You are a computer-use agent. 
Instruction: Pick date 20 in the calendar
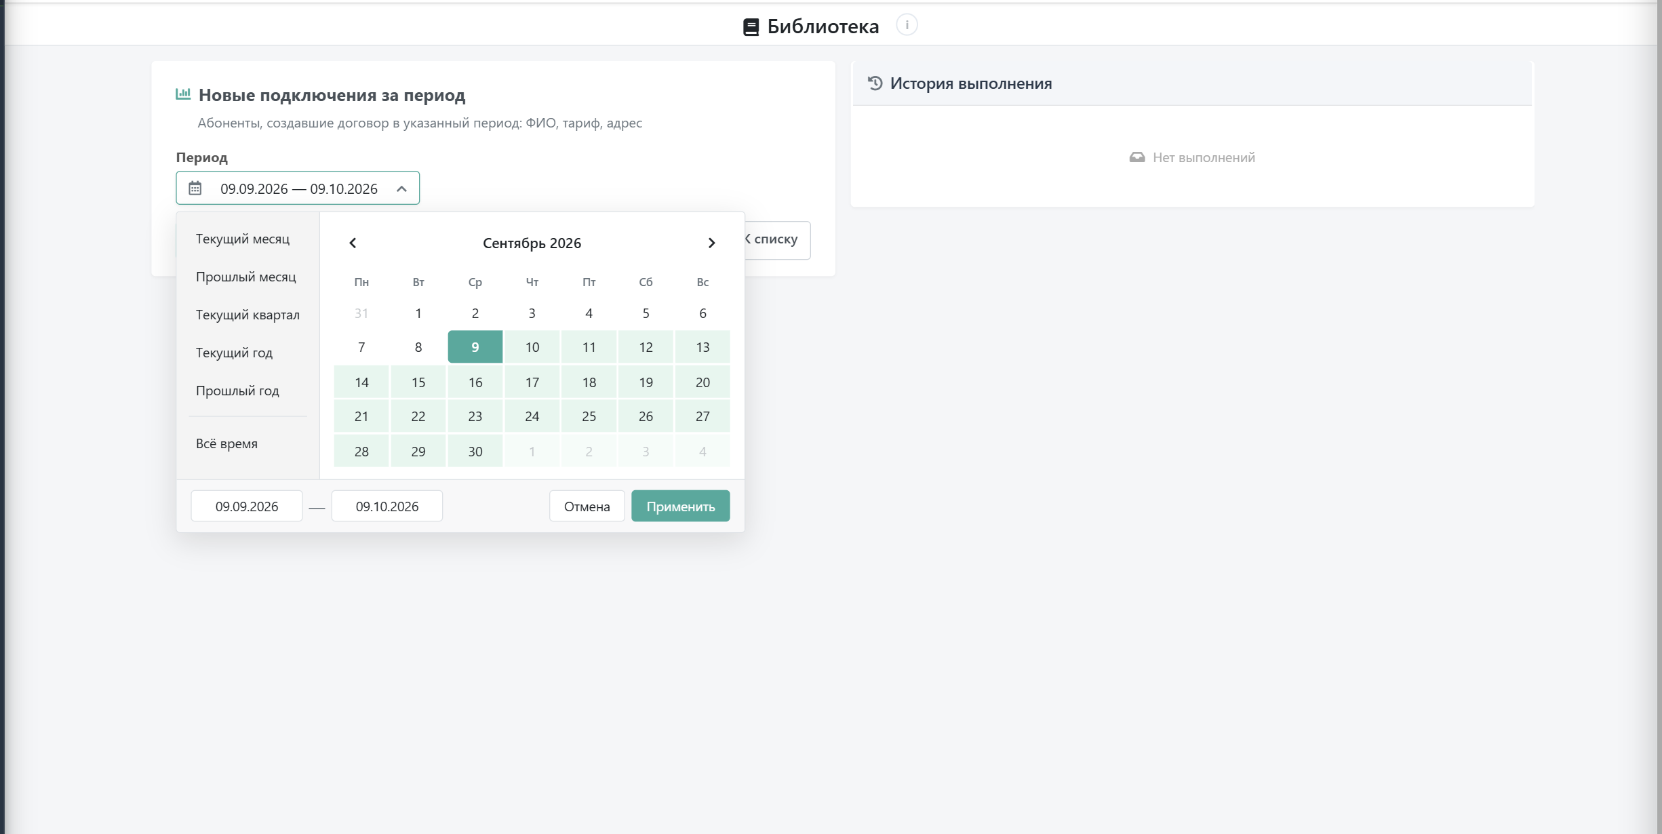703,382
